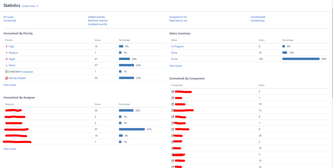Open Medium priority issues

coord(13,53)
